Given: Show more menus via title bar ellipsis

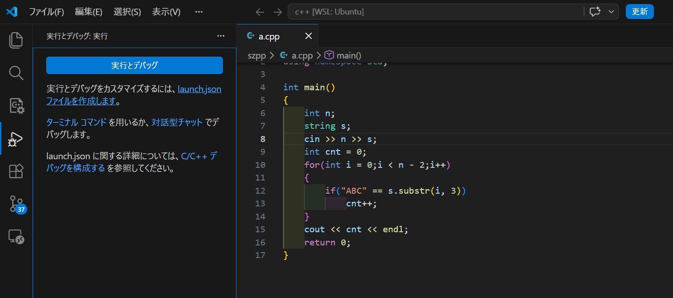Looking at the screenshot, I should tap(199, 12).
